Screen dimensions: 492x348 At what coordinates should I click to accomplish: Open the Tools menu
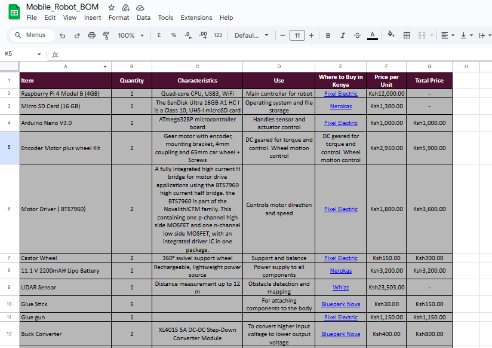165,17
